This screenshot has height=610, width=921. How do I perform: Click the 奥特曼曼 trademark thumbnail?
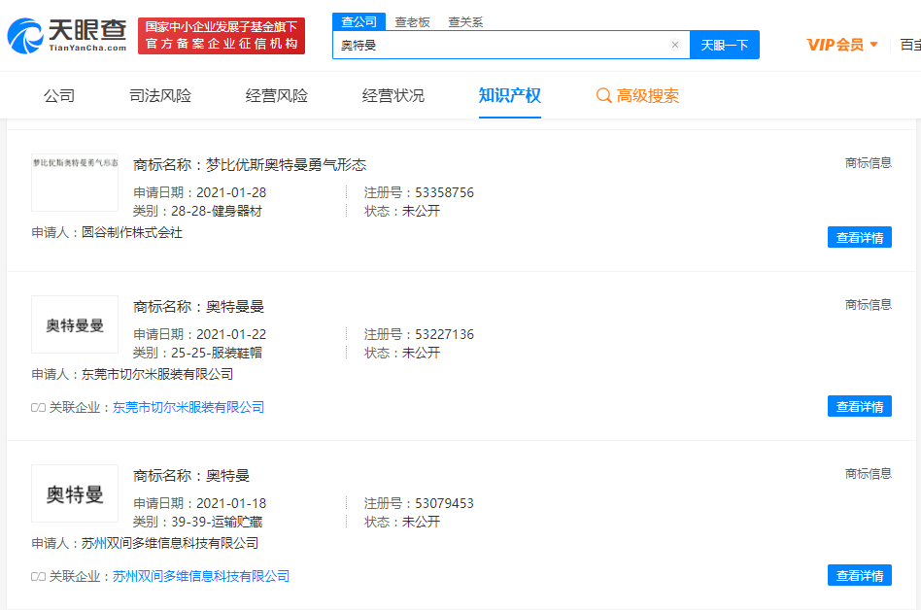75,324
